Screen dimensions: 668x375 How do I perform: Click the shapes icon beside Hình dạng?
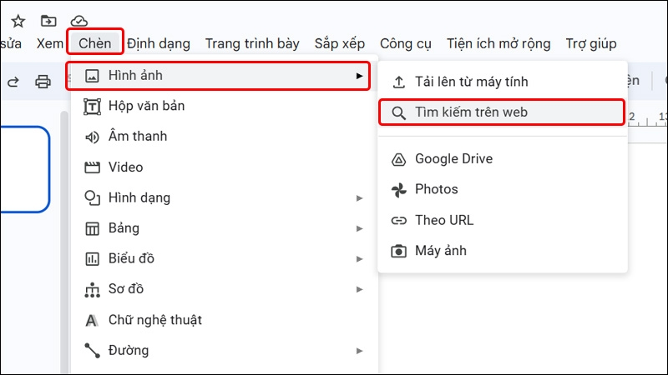[x=92, y=198]
